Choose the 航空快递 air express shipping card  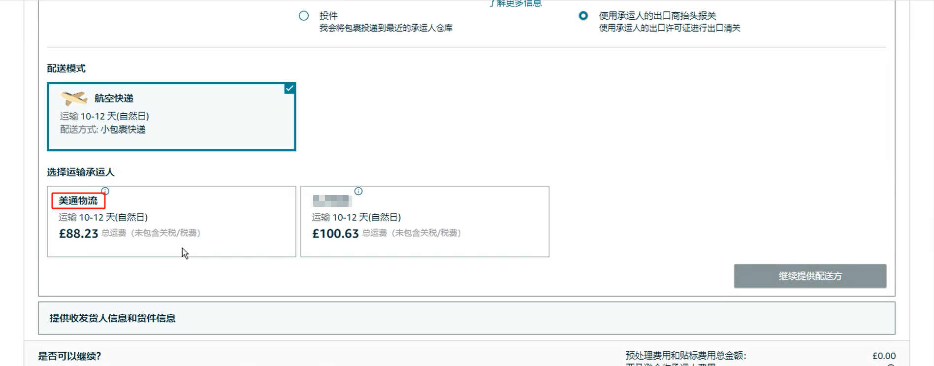point(171,117)
